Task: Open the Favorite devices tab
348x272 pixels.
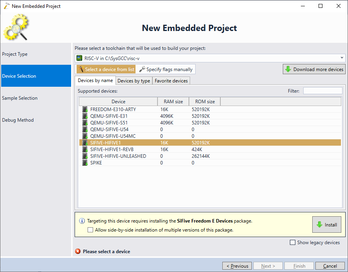Action: coord(171,81)
